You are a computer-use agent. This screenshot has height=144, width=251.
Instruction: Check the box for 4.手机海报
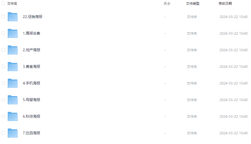(x=3, y=83)
